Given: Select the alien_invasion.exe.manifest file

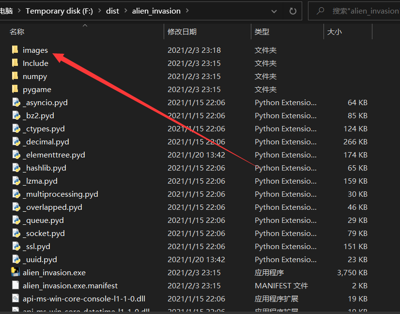Looking at the screenshot, I should tap(70, 285).
